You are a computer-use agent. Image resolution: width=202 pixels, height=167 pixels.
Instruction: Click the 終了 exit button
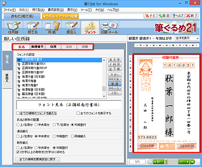tap(192, 15)
